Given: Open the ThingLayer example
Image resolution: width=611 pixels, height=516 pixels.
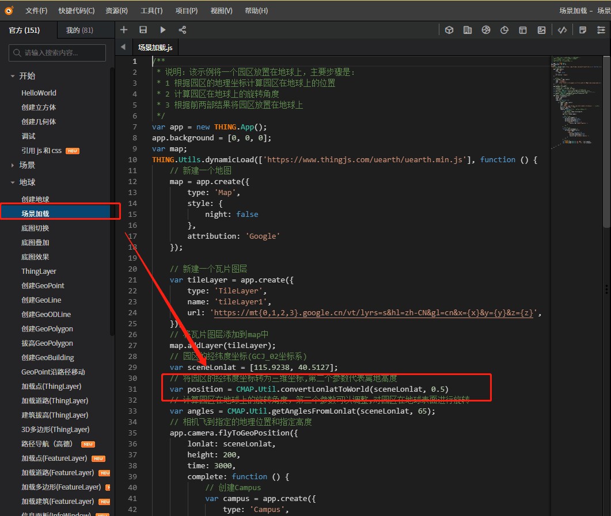Looking at the screenshot, I should click(x=39, y=272).
